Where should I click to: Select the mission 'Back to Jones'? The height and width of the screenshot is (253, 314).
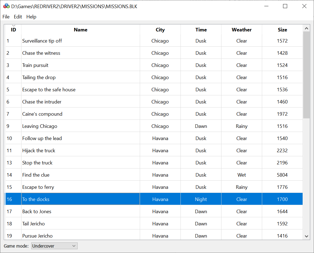pos(80,211)
